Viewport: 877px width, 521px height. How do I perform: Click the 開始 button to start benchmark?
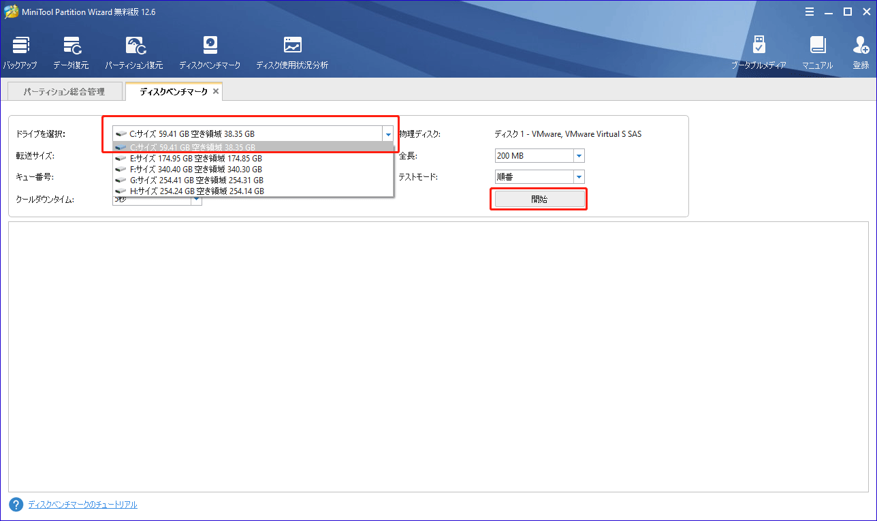539,199
